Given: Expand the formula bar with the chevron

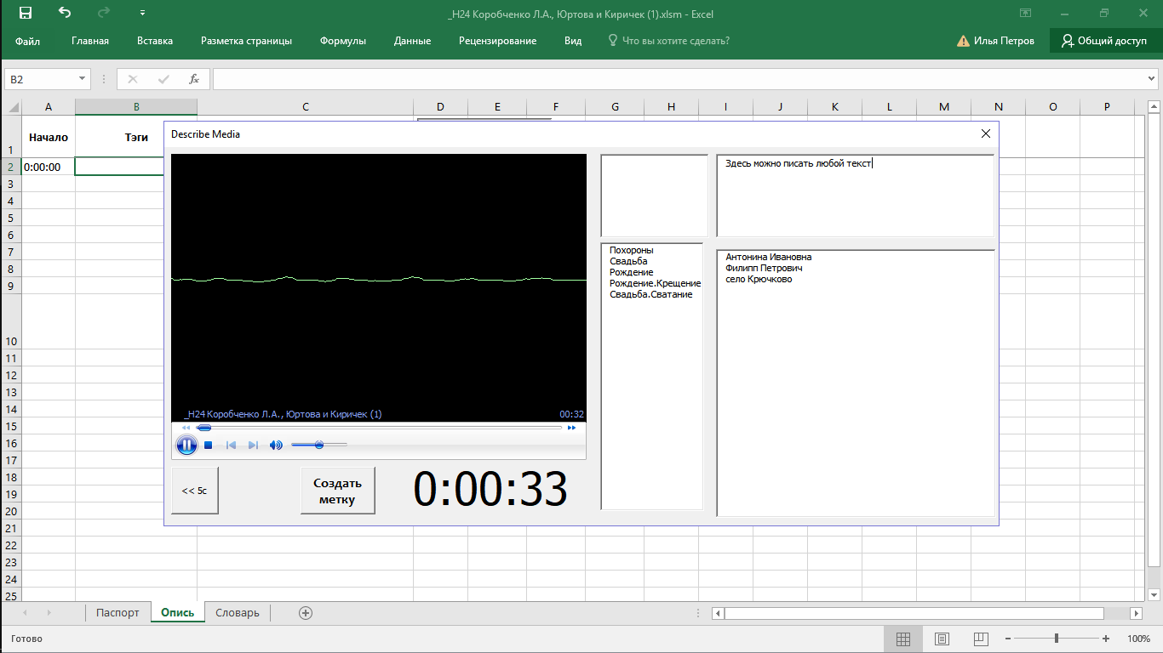Looking at the screenshot, I should pyautogui.click(x=1152, y=79).
